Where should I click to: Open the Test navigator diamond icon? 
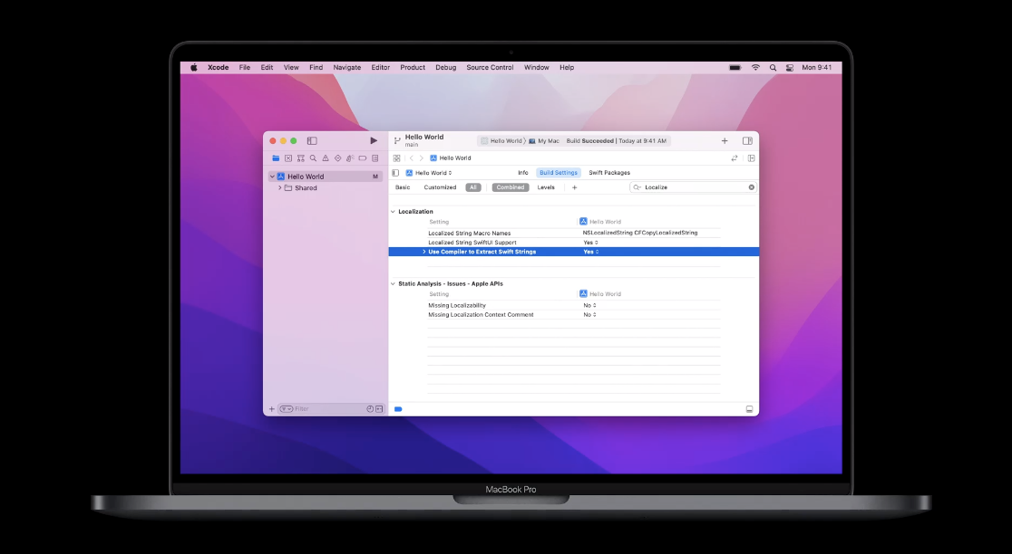[x=337, y=158]
